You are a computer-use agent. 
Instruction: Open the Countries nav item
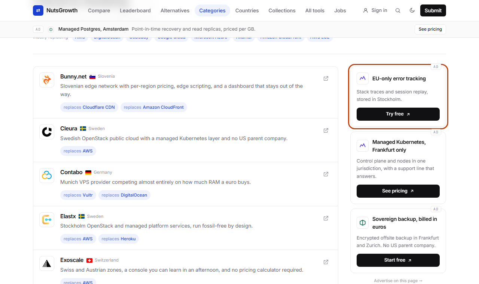[x=247, y=10]
